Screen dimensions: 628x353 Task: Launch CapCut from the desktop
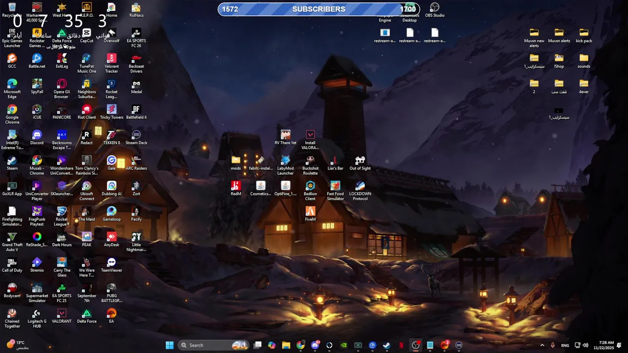(x=87, y=35)
